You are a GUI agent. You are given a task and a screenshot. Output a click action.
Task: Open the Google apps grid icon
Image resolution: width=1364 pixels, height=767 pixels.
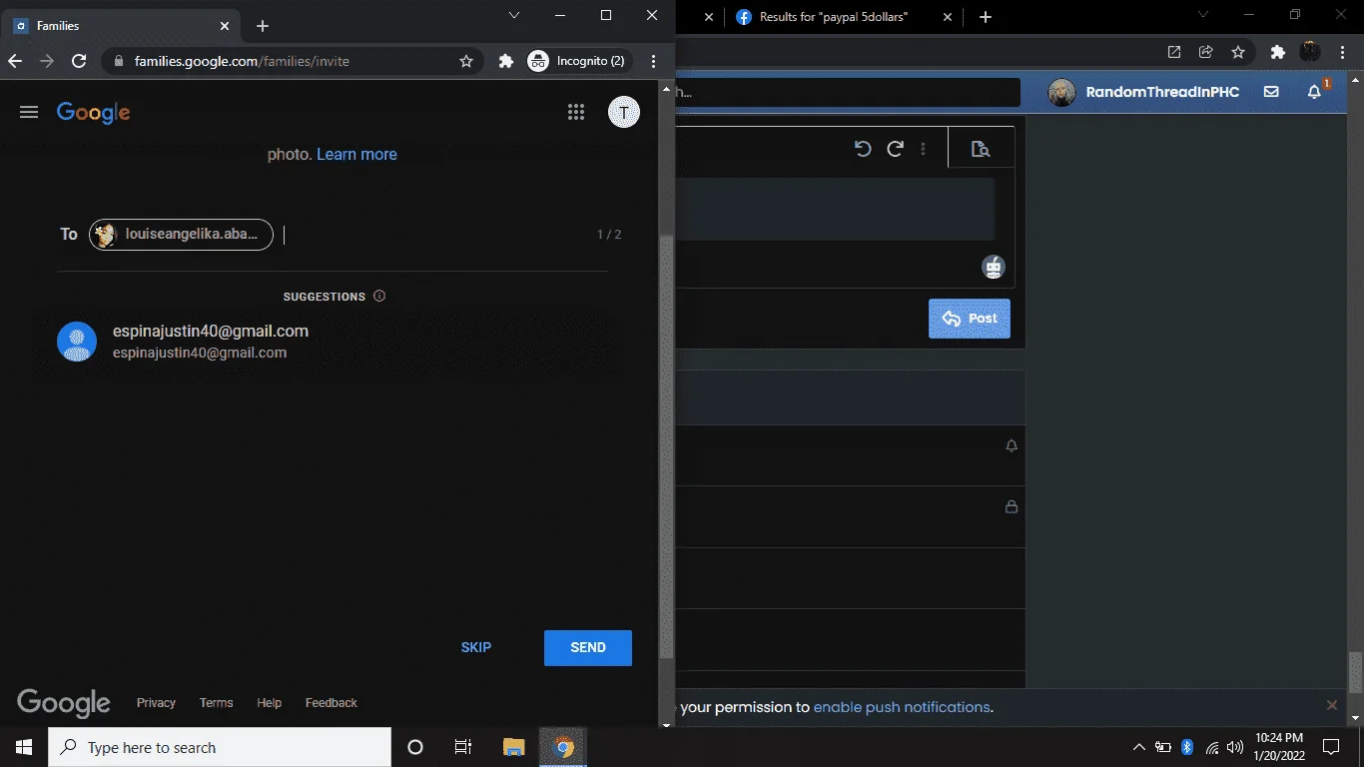click(x=576, y=112)
